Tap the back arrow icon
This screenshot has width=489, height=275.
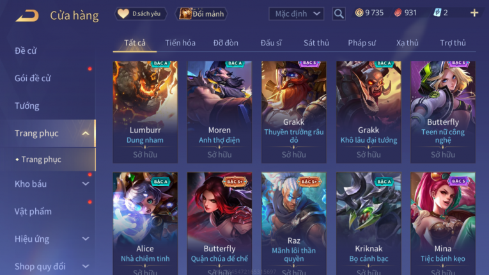point(27,15)
